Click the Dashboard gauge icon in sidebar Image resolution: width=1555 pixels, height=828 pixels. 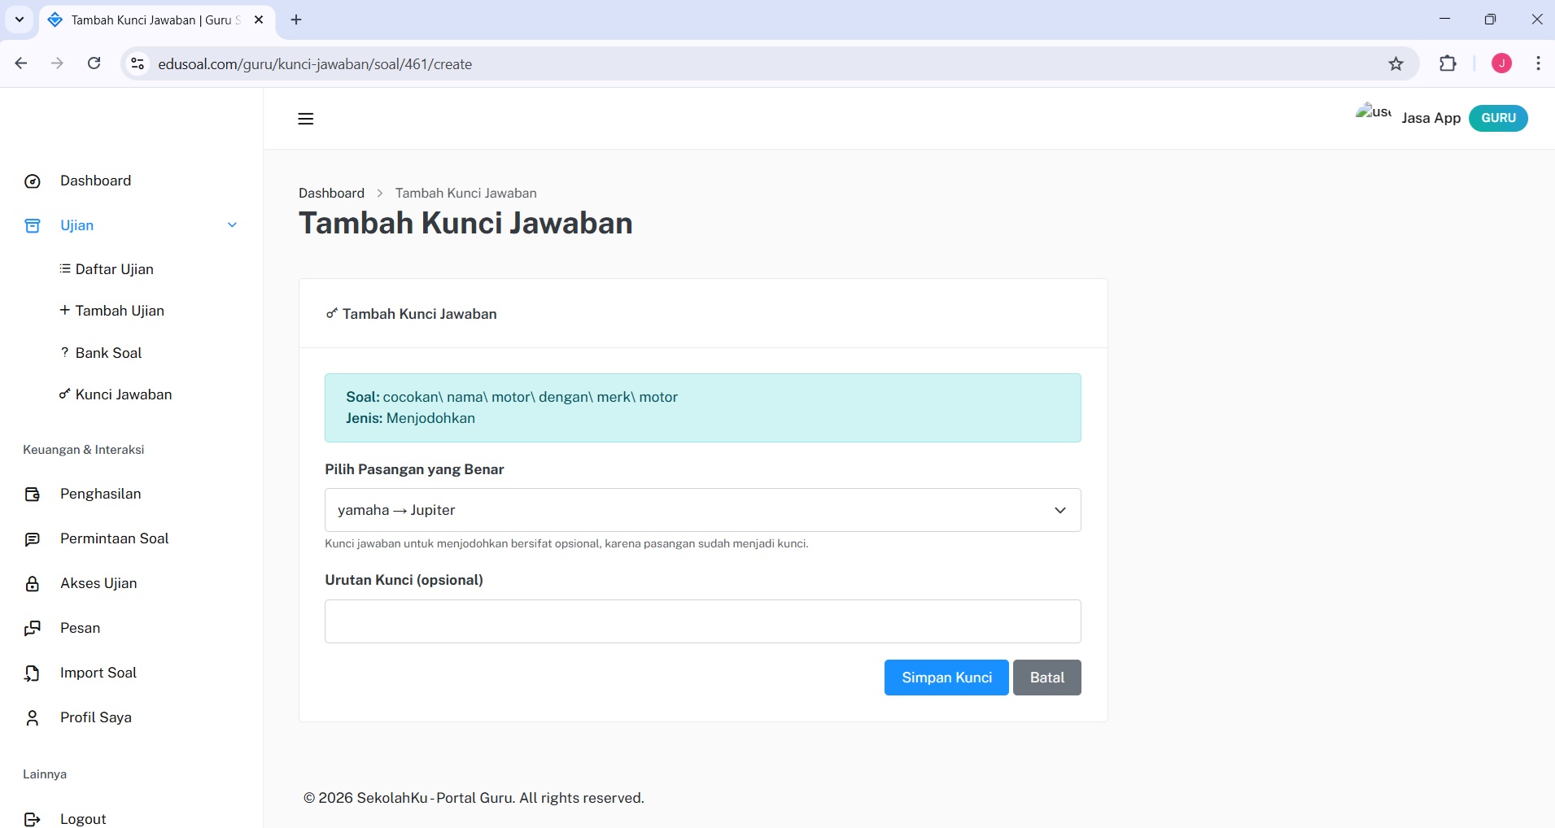point(33,181)
